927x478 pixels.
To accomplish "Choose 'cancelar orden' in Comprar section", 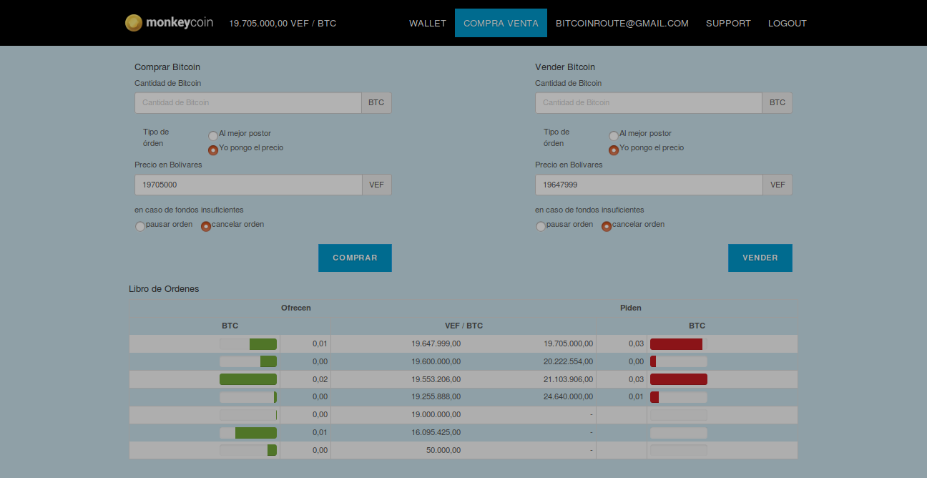I will tap(206, 226).
